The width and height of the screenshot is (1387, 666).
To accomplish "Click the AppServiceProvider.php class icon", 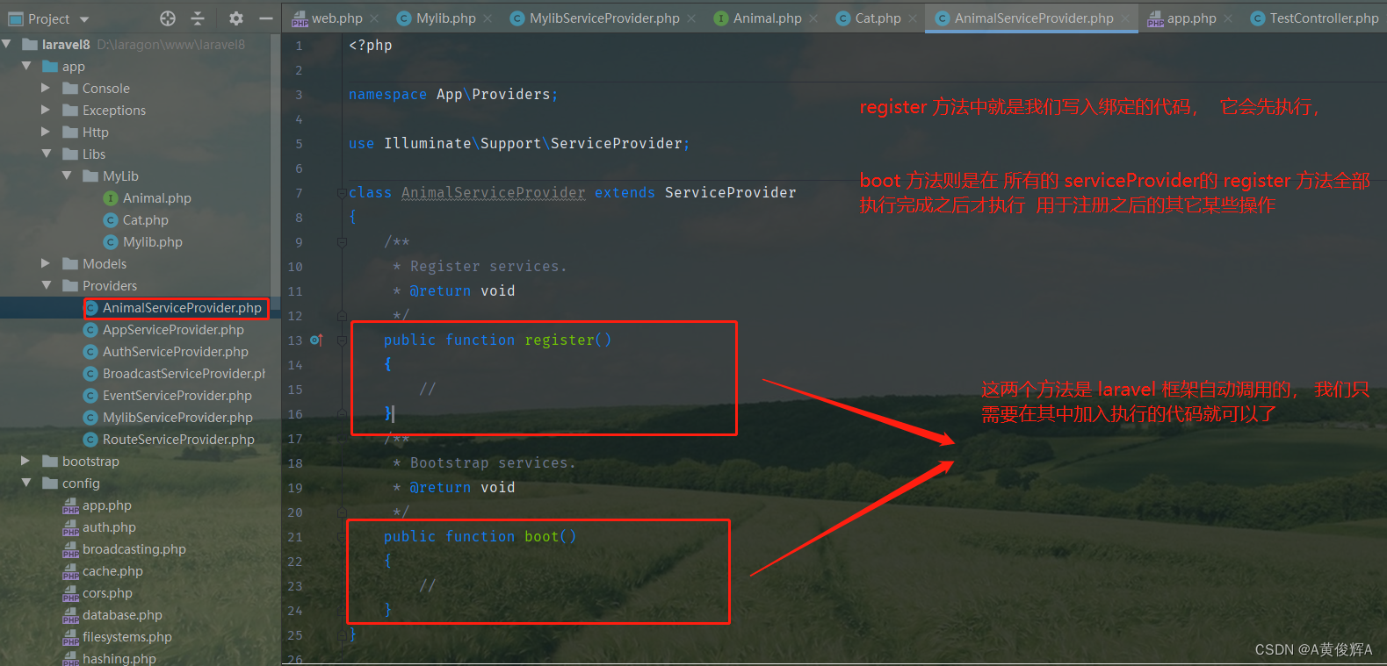I will (x=90, y=330).
